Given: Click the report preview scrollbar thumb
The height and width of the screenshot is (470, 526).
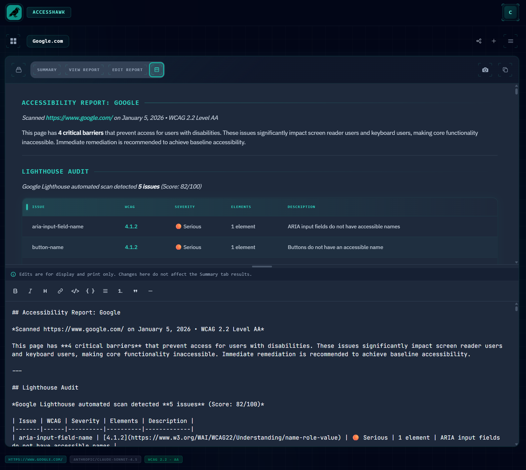Looking at the screenshot, I should [x=516, y=91].
